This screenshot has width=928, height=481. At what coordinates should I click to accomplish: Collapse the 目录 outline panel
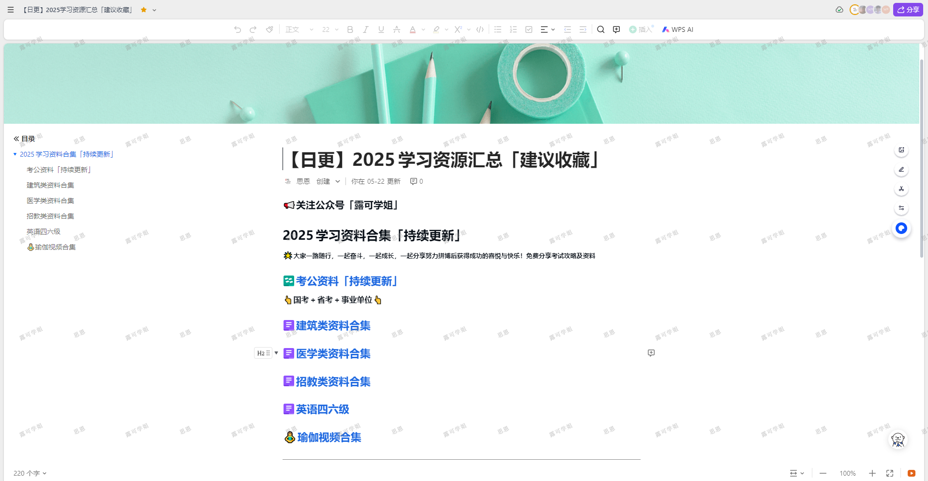16,139
